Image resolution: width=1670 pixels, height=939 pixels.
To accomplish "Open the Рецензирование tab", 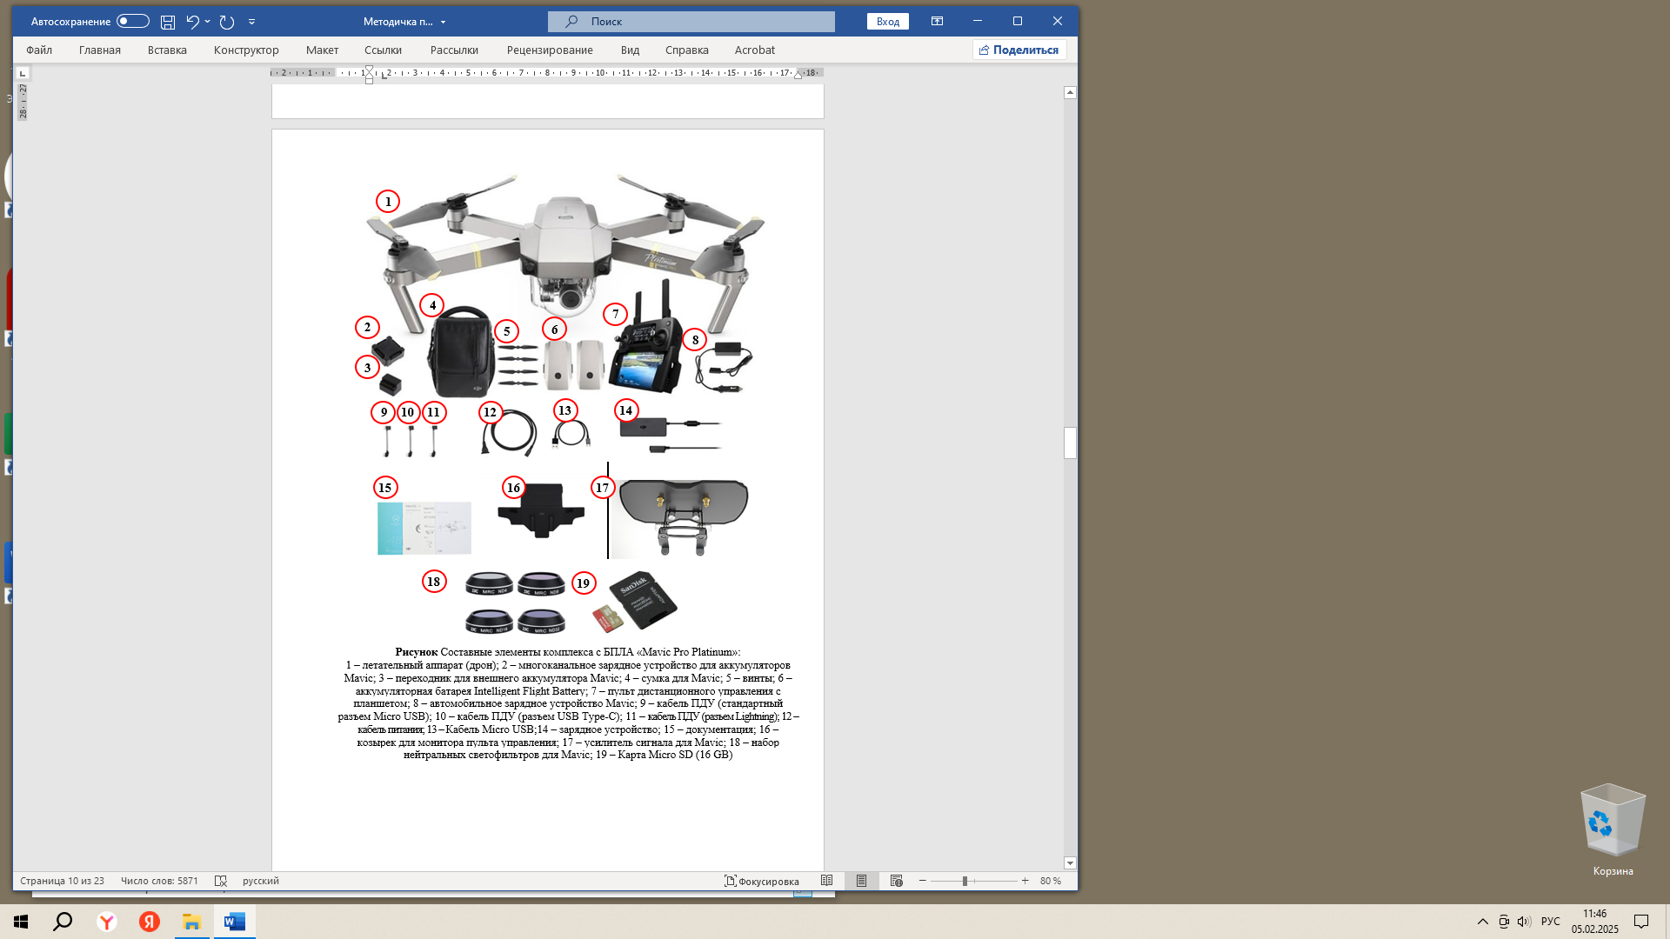I will (x=550, y=50).
